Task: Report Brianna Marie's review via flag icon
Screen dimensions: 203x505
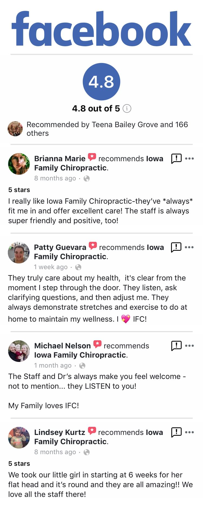Action: [176, 158]
